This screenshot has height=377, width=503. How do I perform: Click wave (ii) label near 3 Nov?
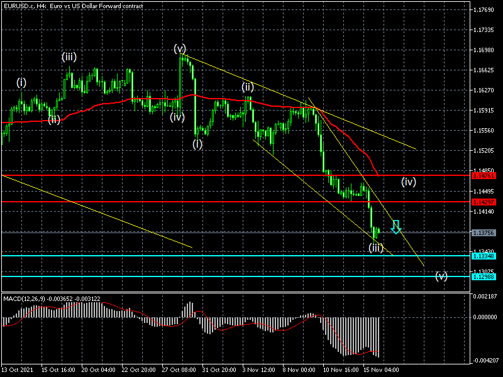click(248, 87)
